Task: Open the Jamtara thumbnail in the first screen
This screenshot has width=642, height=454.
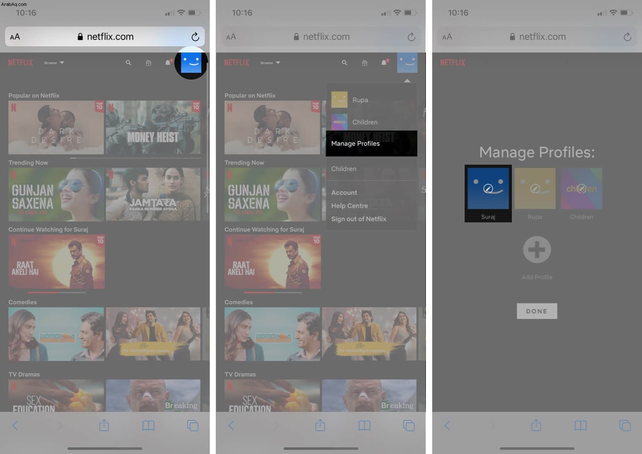Action: (x=153, y=195)
